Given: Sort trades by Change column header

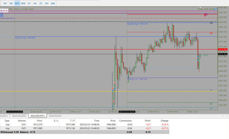Looking at the screenshot, I should (160, 121).
